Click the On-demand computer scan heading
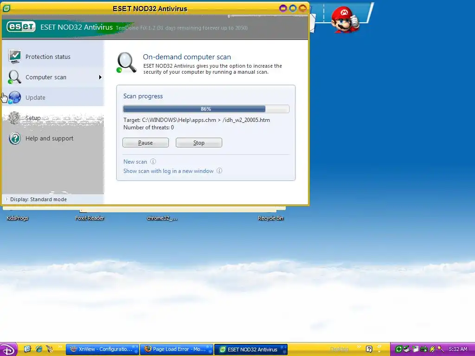Image resolution: width=475 pixels, height=356 pixels. [187, 57]
